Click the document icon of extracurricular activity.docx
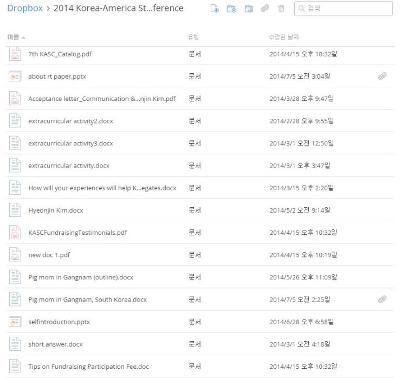The image size is (401, 378). [x=15, y=165]
